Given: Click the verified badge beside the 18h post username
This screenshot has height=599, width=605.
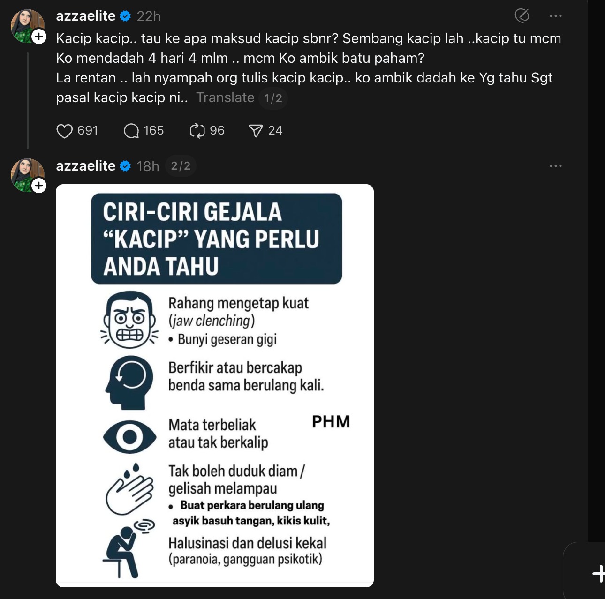Looking at the screenshot, I should tap(125, 166).
